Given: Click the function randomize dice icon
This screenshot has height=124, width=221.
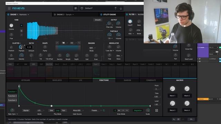Looking at the screenshot, I should 156,111.
